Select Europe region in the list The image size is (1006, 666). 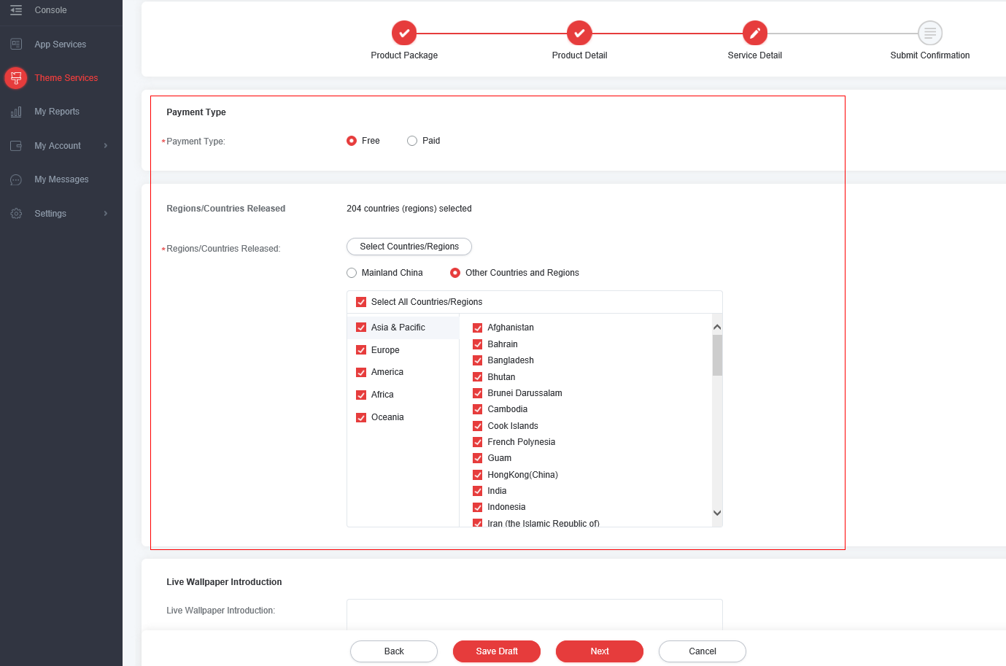coord(385,350)
